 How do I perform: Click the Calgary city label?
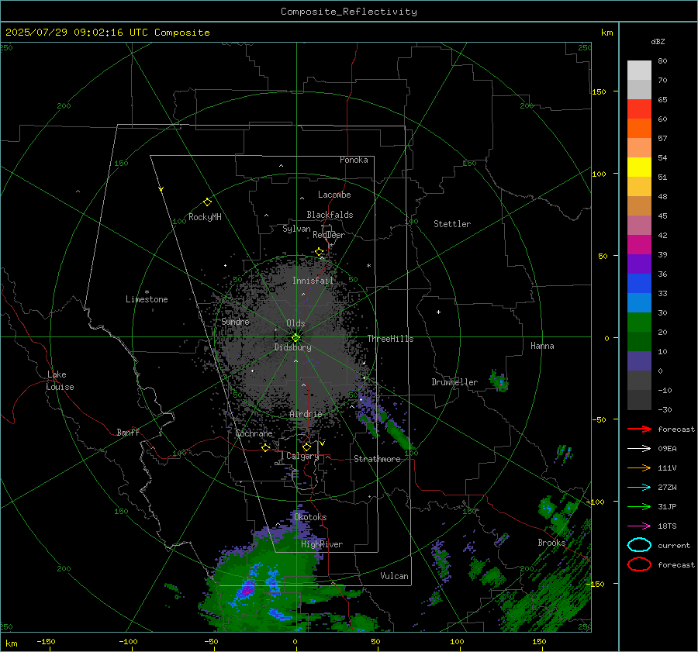click(x=302, y=456)
